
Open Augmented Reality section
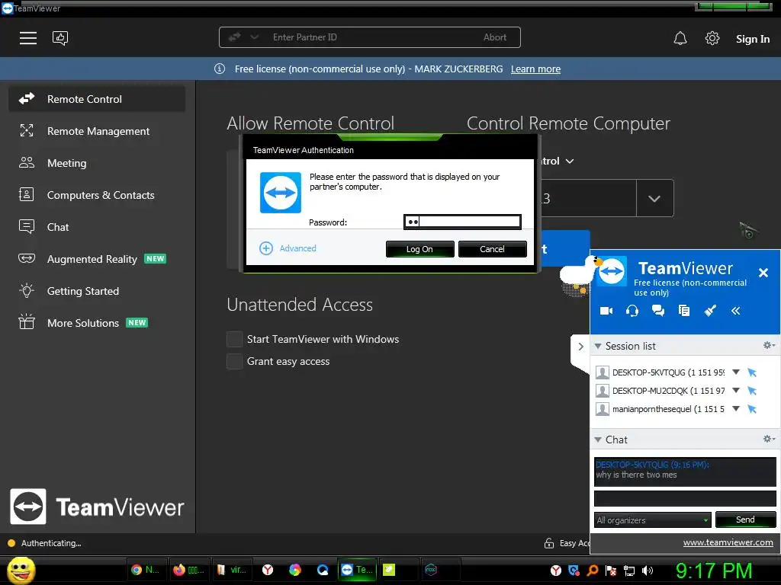(x=97, y=259)
